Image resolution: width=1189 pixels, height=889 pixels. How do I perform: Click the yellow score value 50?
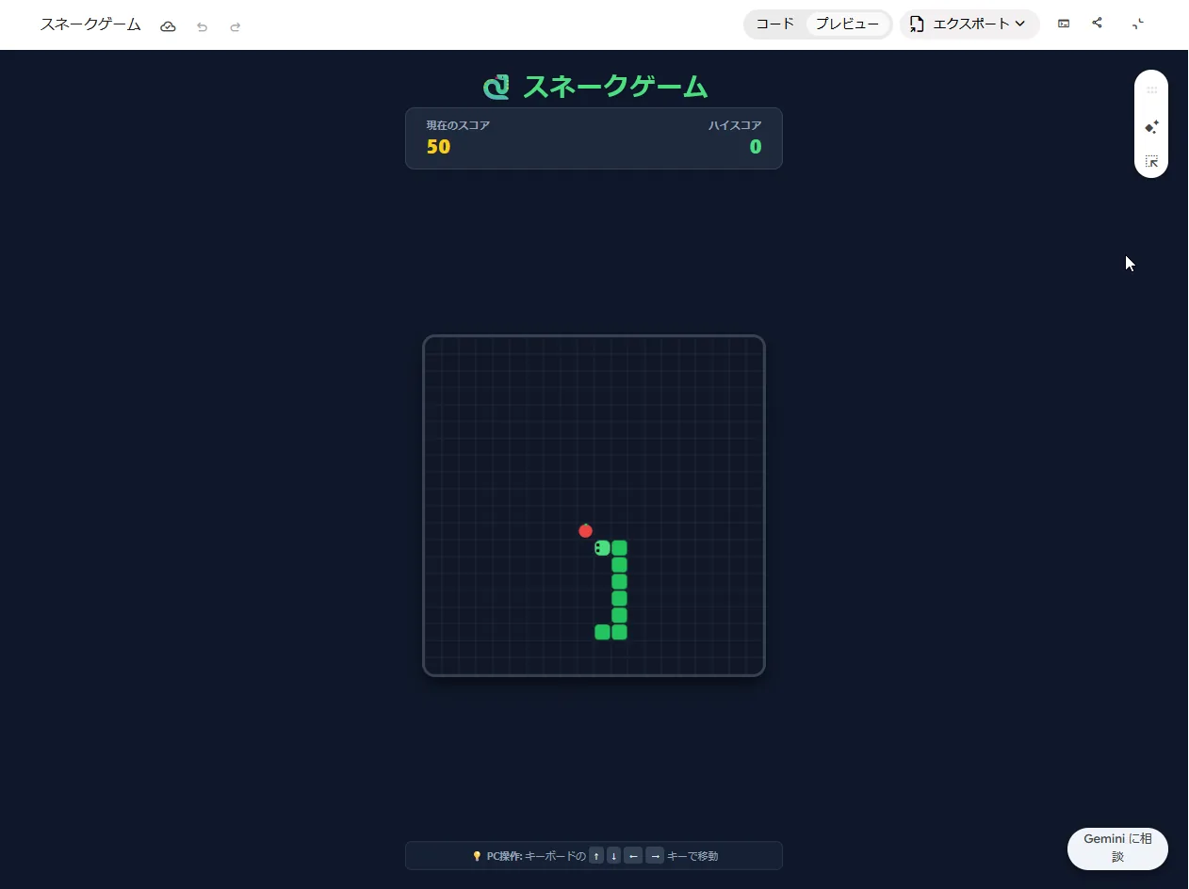point(438,147)
